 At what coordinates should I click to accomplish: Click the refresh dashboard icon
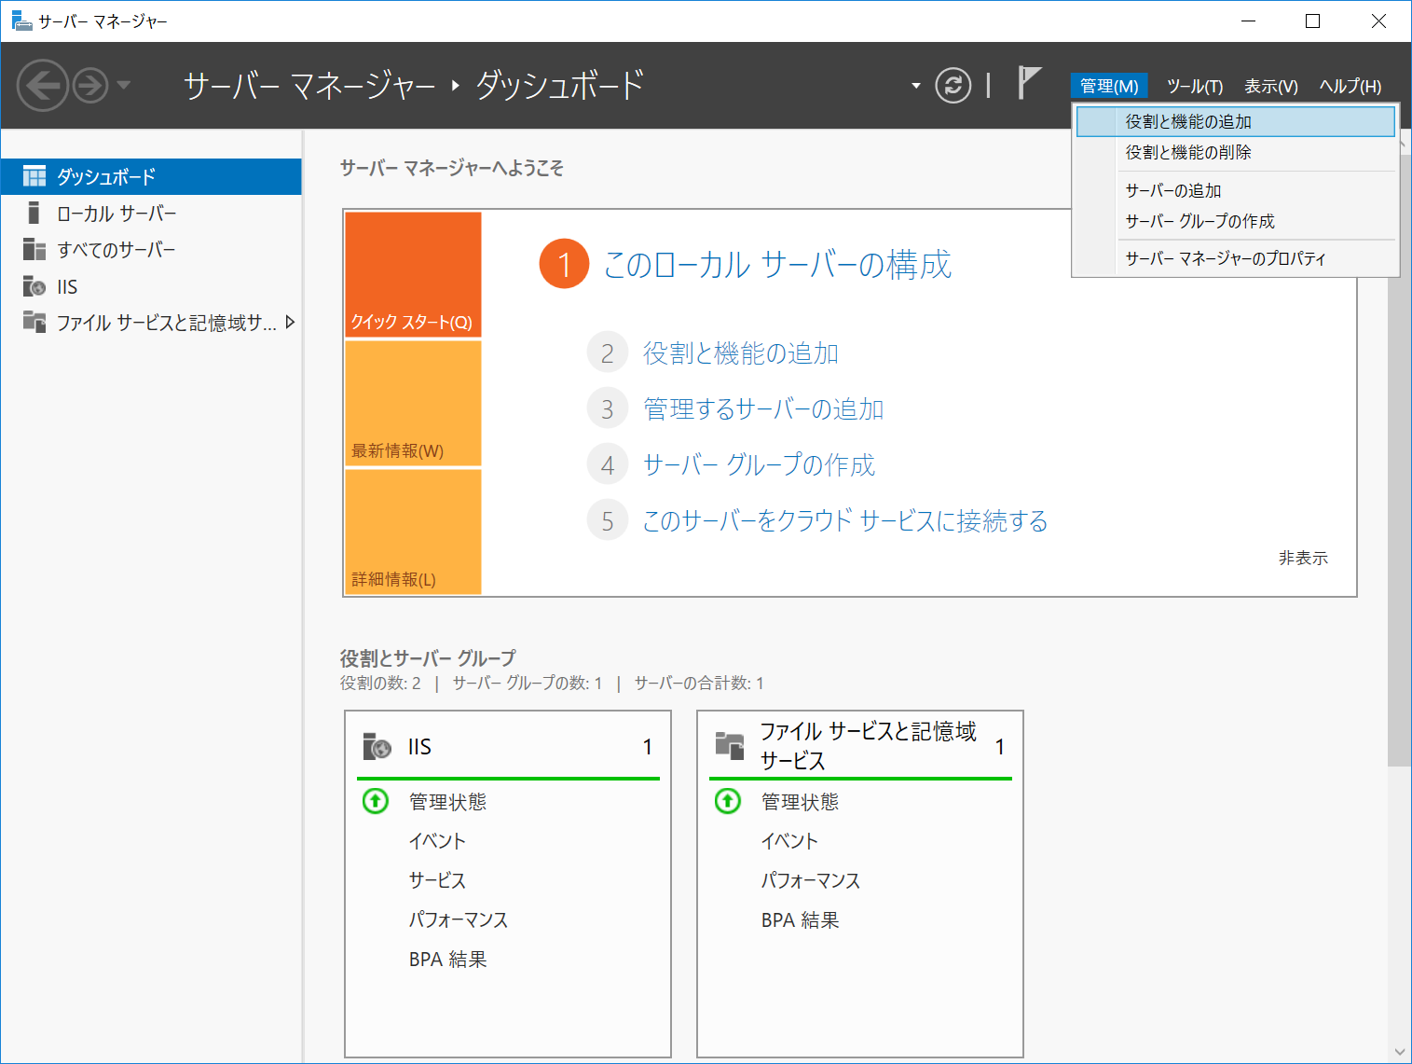point(953,86)
